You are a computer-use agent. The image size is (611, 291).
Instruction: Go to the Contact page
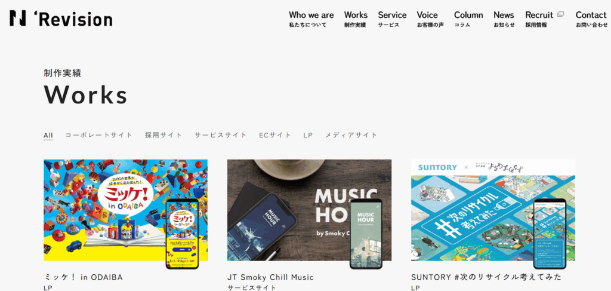(x=591, y=19)
